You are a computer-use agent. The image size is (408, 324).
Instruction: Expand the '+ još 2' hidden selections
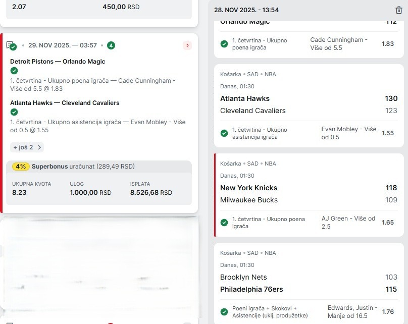pyautogui.click(x=27, y=147)
